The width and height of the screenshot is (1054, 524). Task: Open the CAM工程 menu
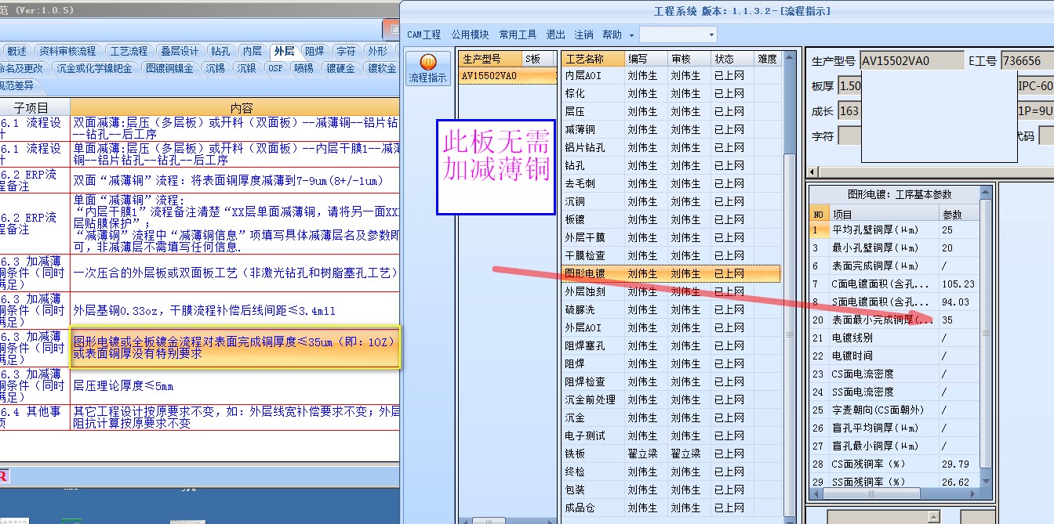(424, 34)
